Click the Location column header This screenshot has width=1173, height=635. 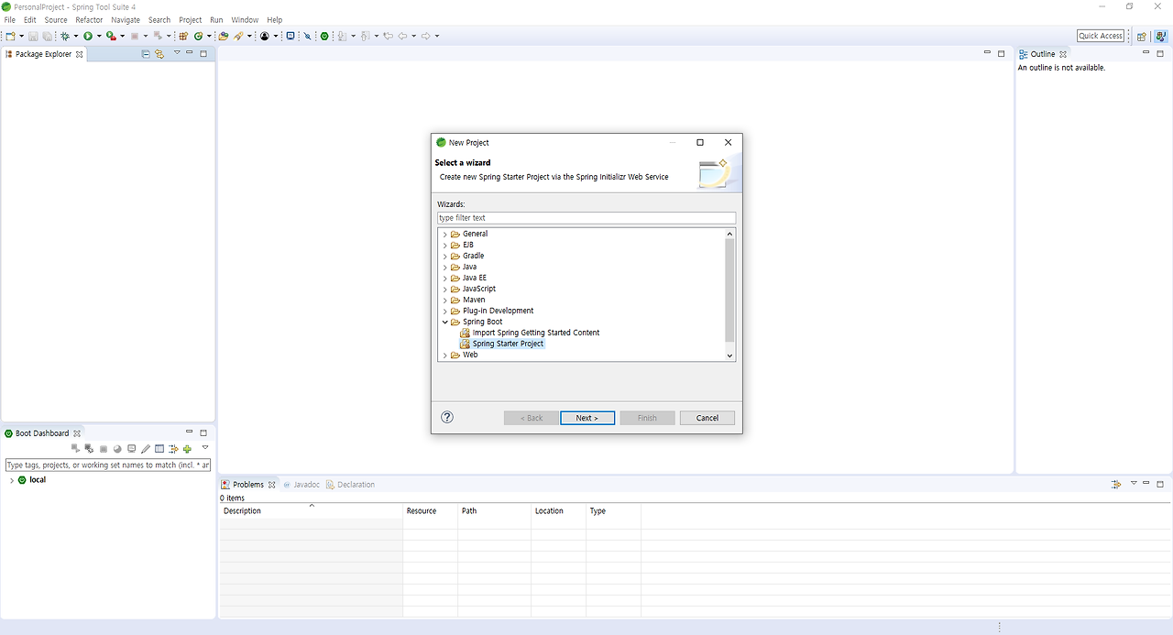point(558,510)
